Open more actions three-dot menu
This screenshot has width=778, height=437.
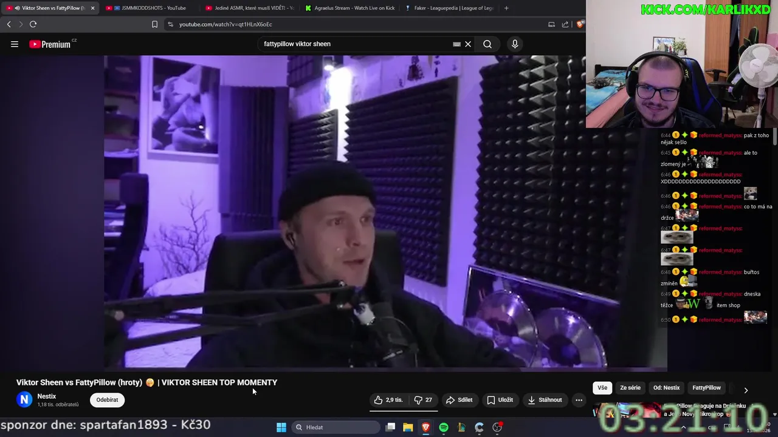[x=579, y=400]
